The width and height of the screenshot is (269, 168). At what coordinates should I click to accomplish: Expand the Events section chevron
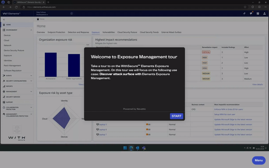tap(31, 76)
